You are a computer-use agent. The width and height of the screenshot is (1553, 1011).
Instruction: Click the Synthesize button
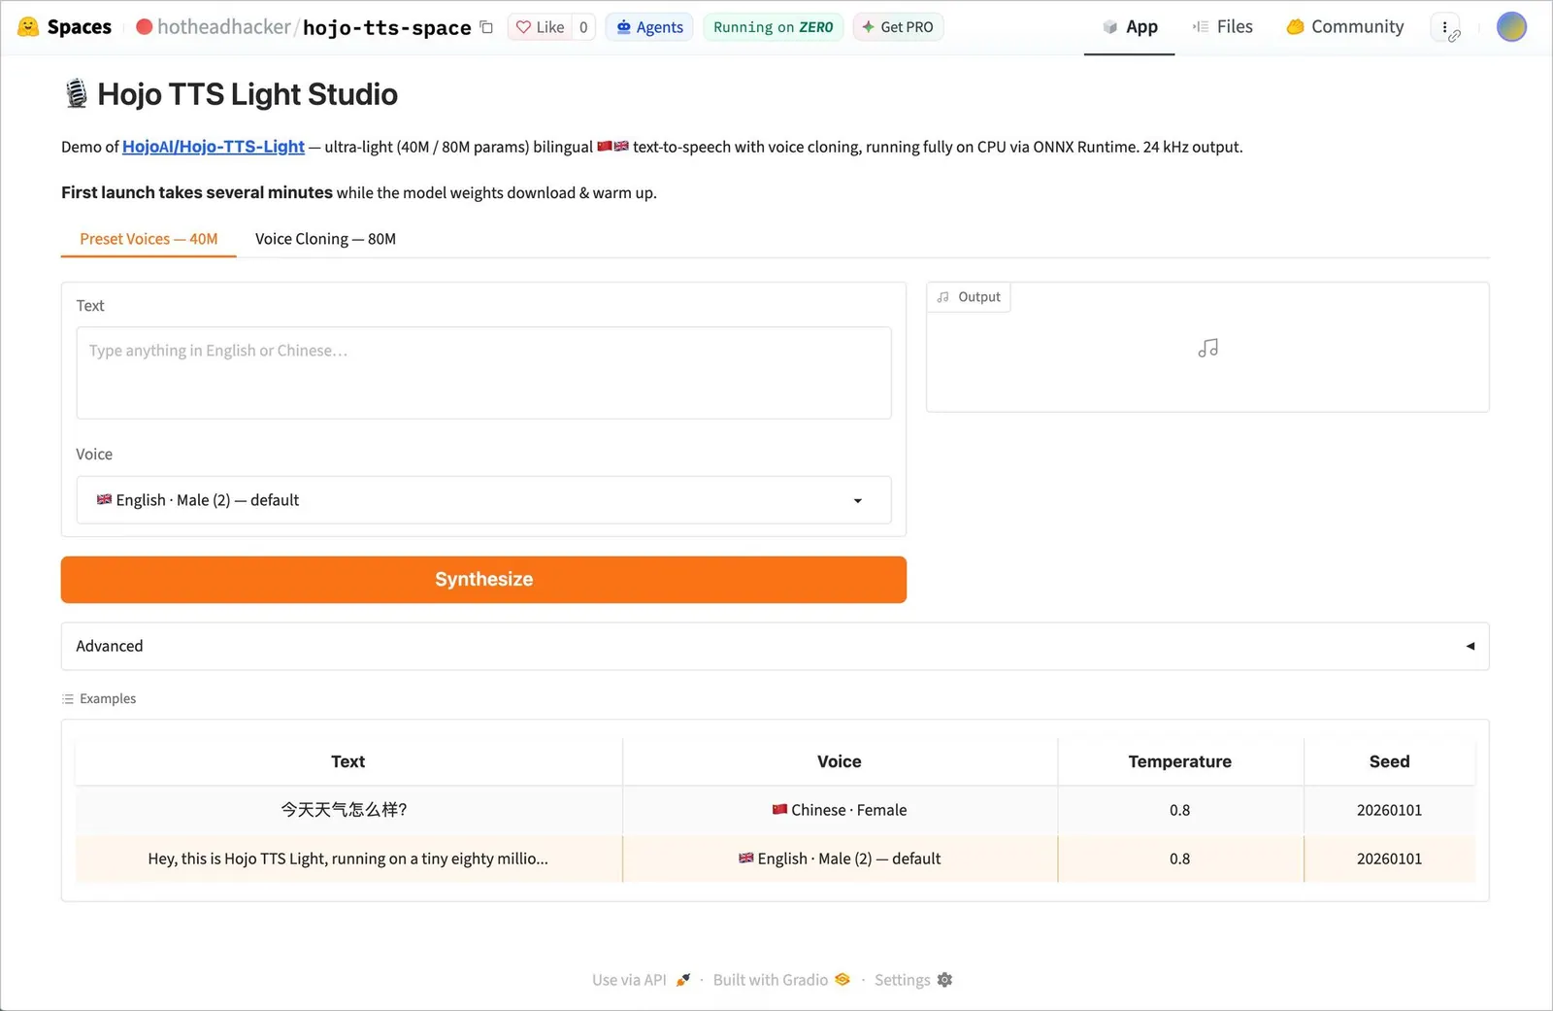tap(483, 580)
